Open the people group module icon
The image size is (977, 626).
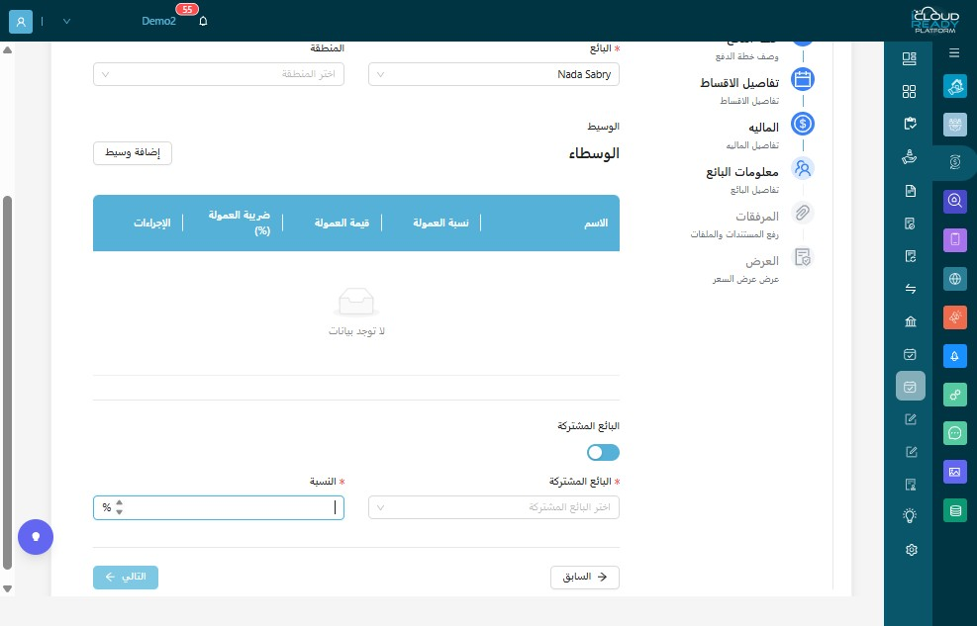coord(954,125)
